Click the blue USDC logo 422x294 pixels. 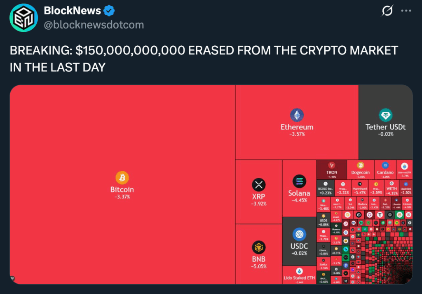299,235
